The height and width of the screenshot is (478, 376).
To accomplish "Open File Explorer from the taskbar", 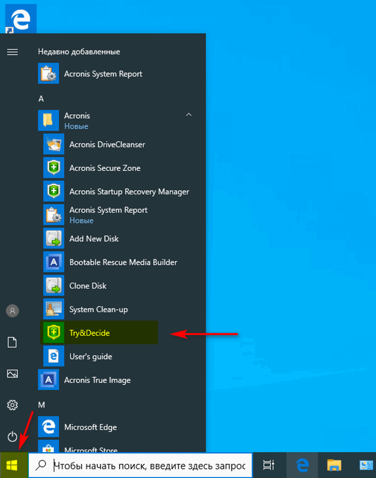I will [334, 465].
